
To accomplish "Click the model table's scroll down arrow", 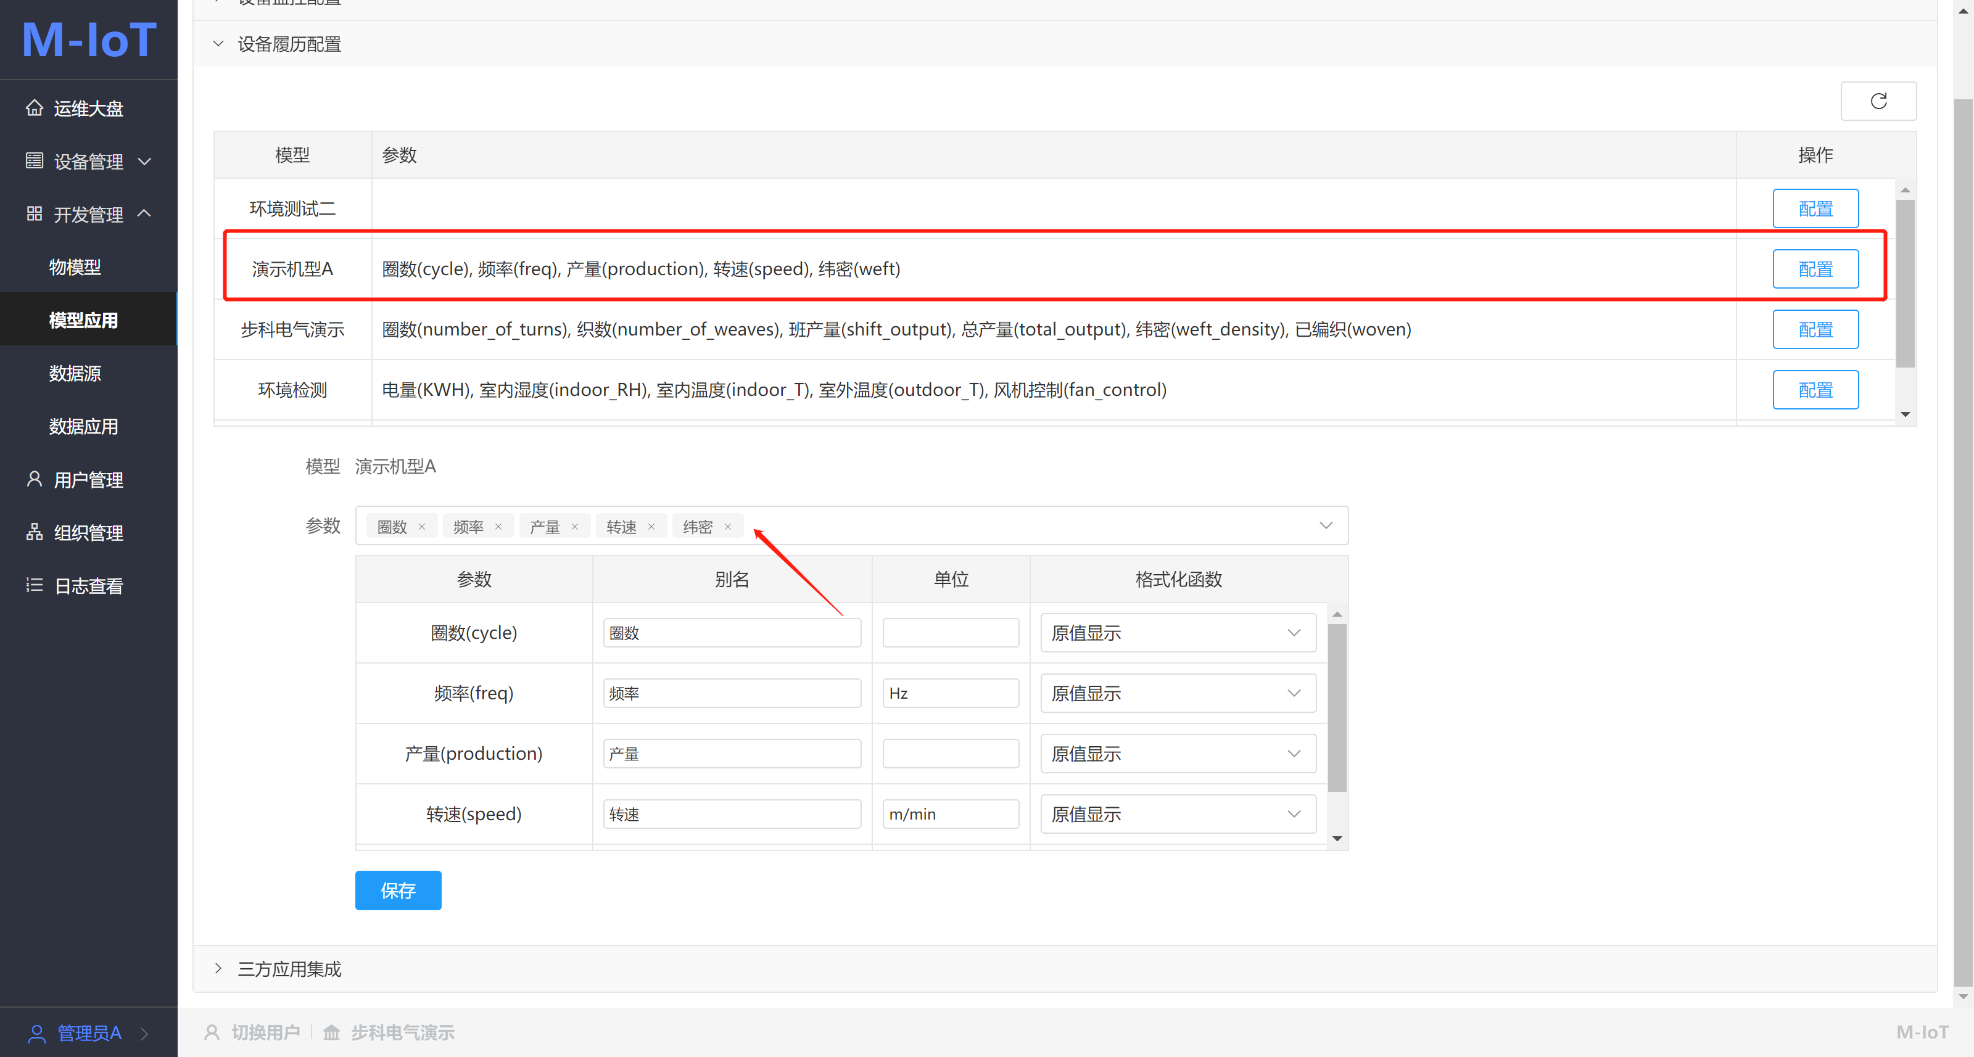I will point(1905,414).
